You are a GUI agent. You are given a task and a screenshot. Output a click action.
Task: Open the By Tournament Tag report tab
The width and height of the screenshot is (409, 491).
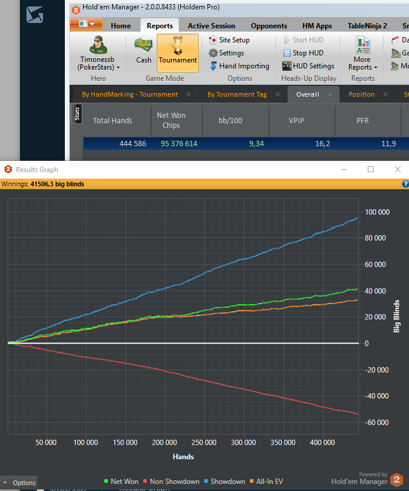tap(237, 94)
